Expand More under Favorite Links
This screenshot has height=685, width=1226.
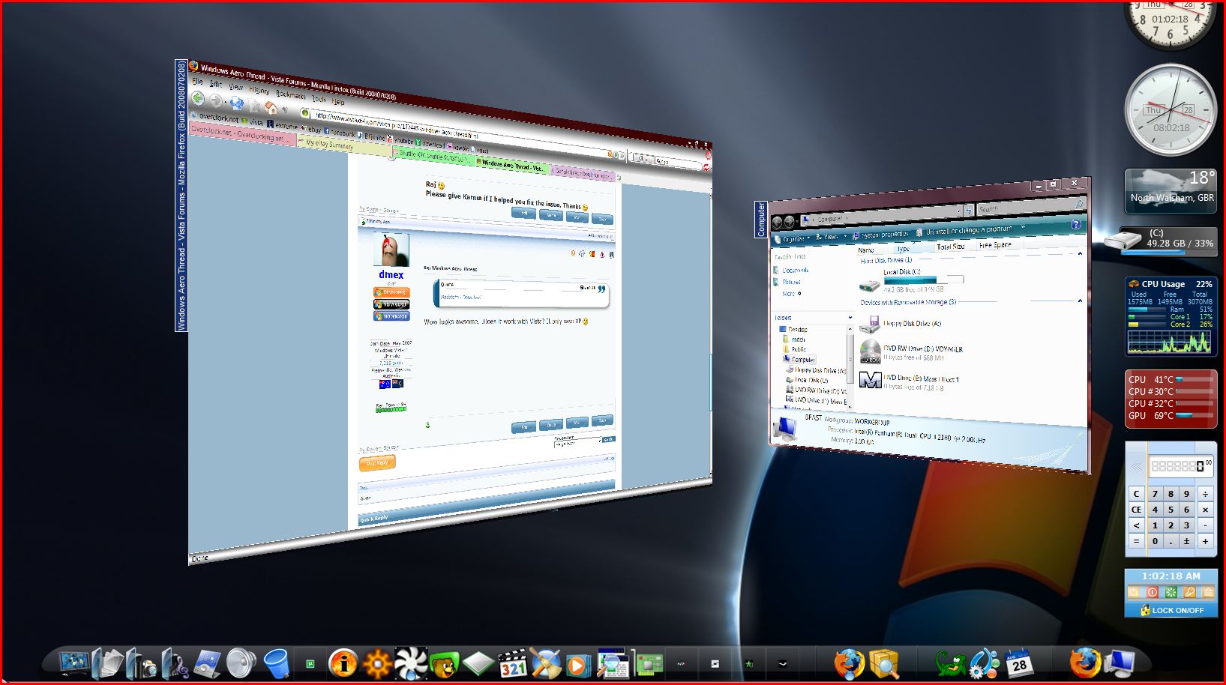pyautogui.click(x=792, y=294)
